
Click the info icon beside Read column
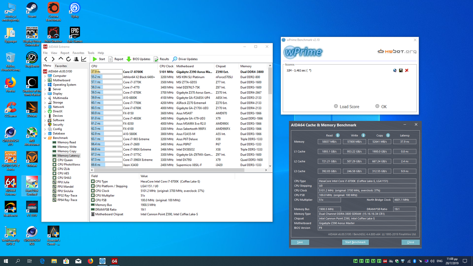338,135
